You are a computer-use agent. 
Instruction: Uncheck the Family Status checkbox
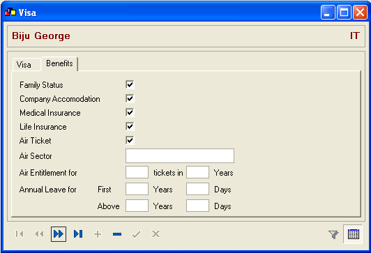click(x=130, y=84)
